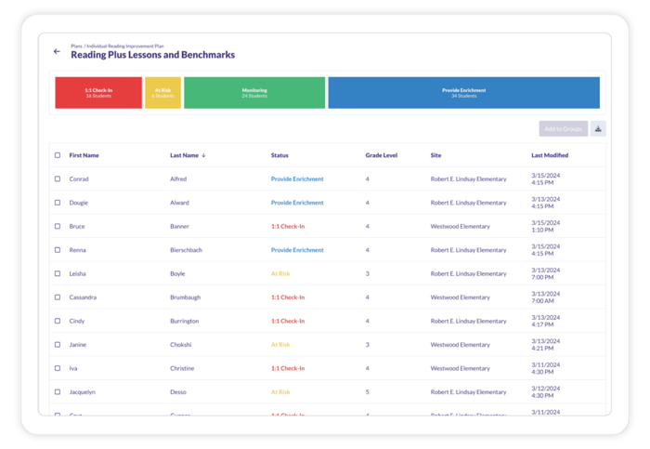The height and width of the screenshot is (449, 650).
Task: Open Dougie Alward's Provide Enrichment status
Action: click(297, 203)
